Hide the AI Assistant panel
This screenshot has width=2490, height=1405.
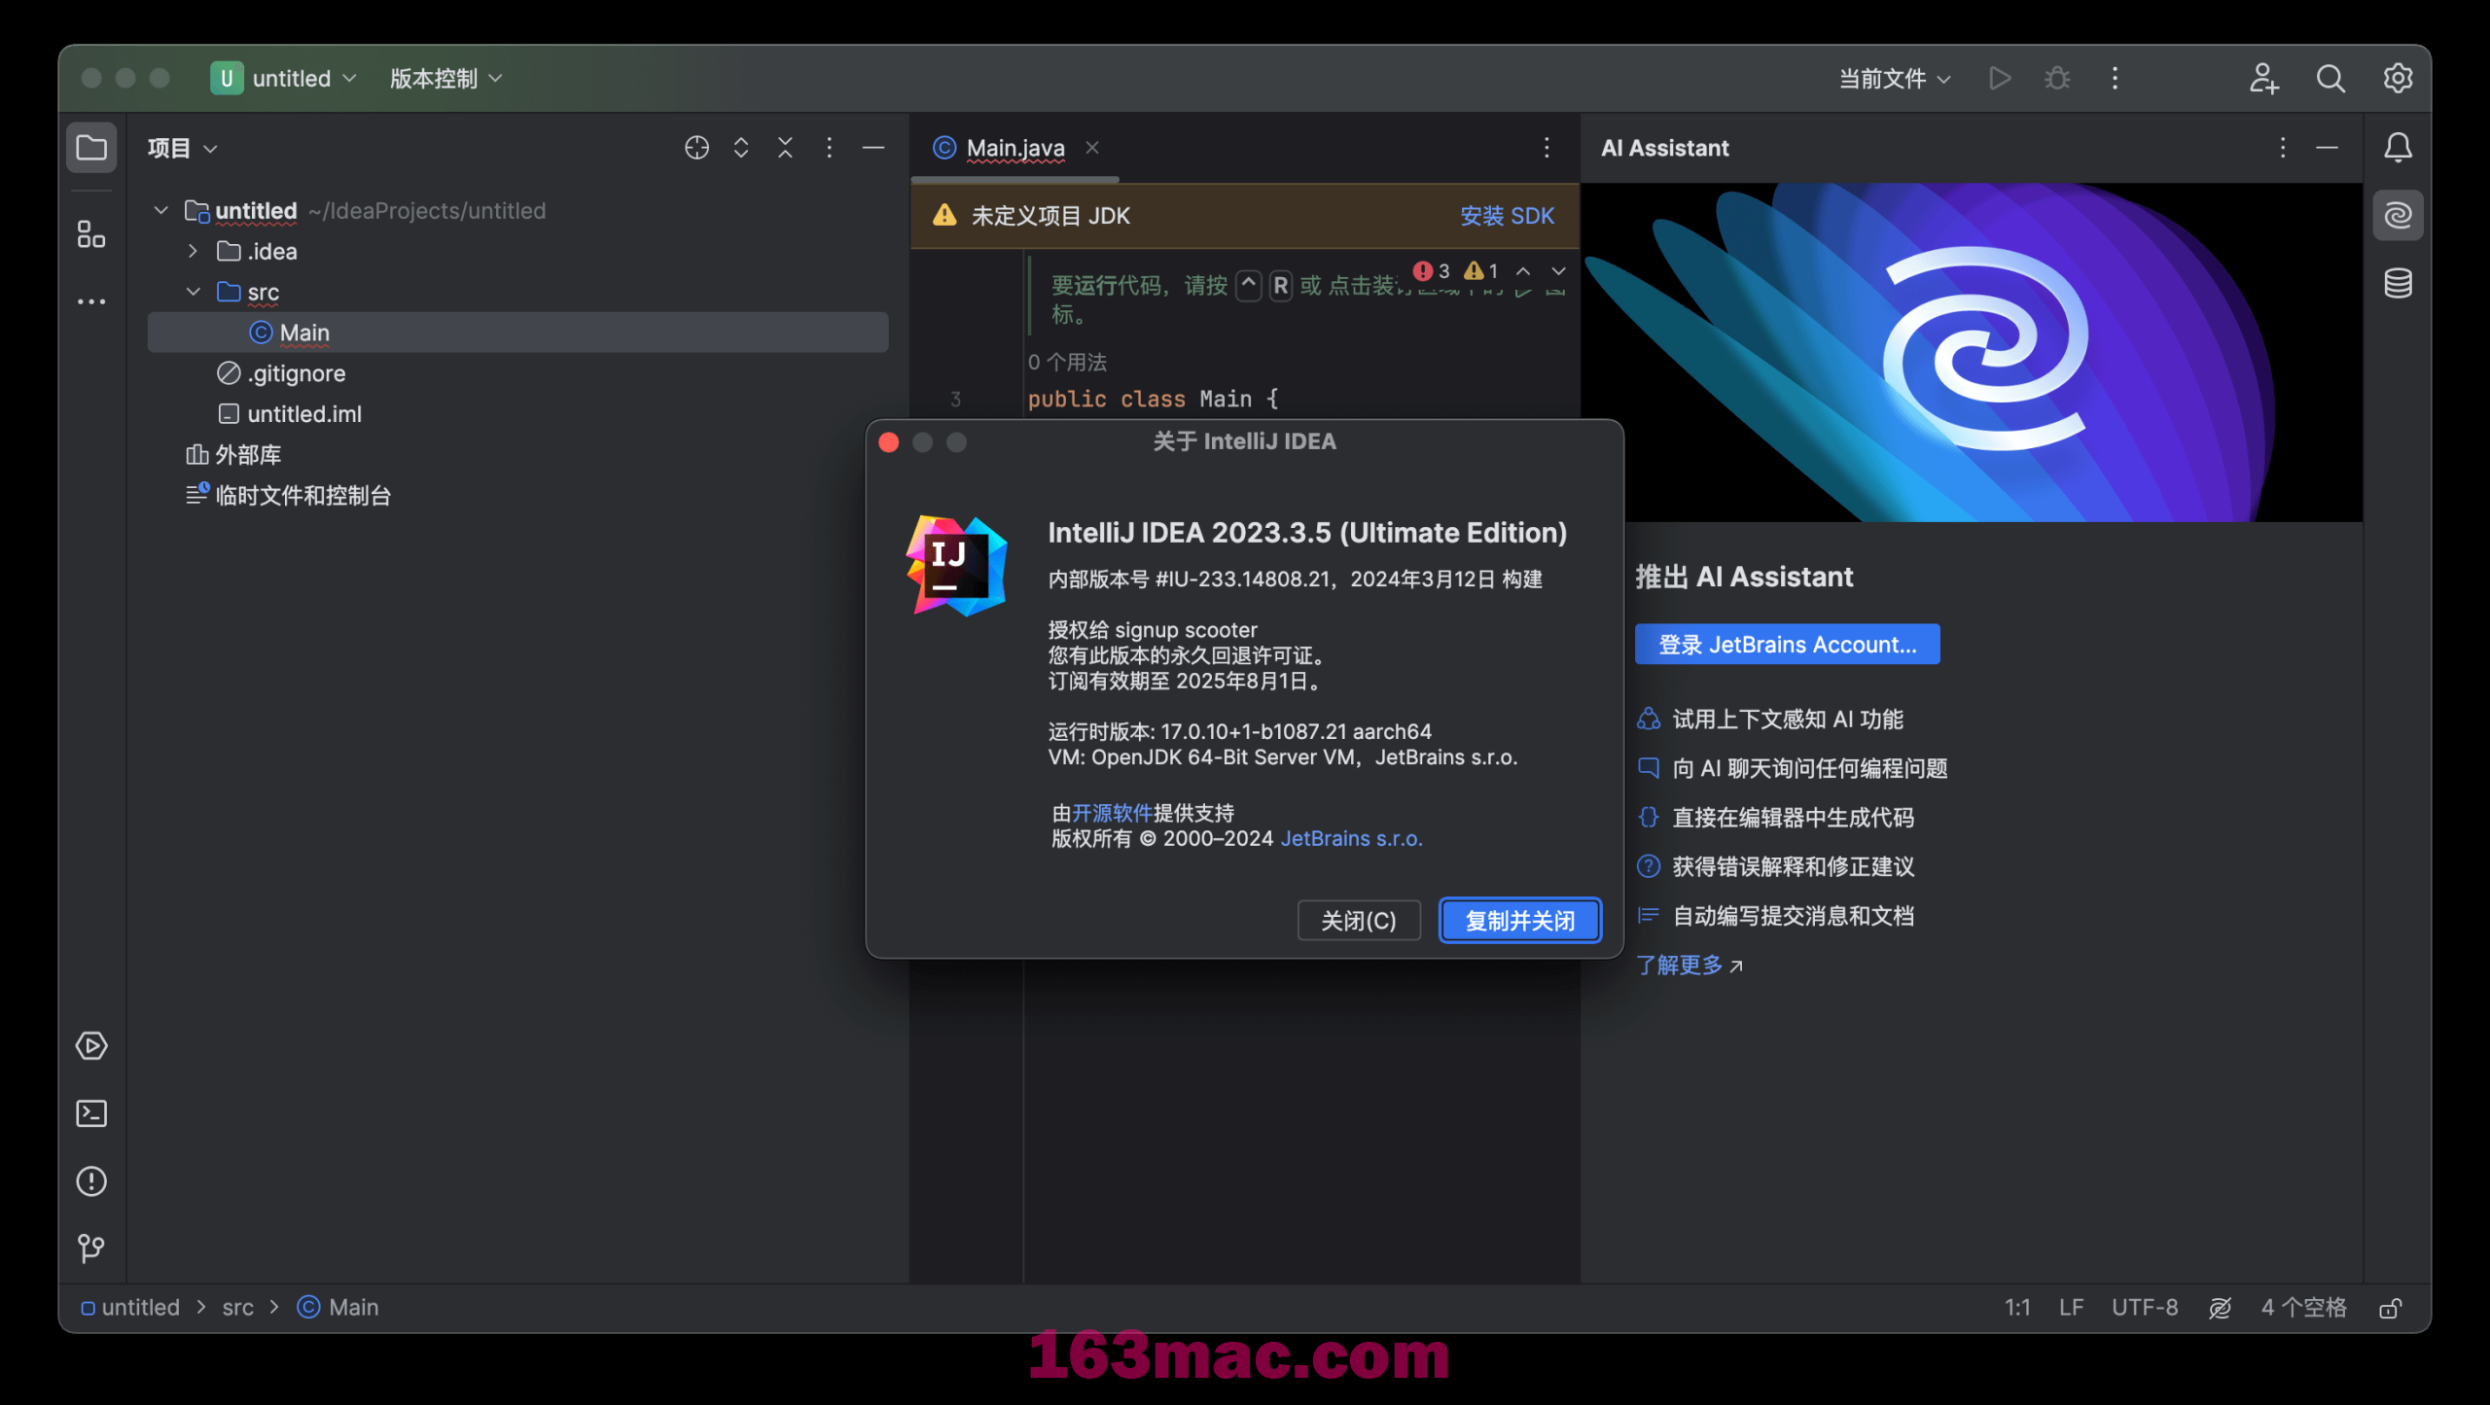pos(2327,148)
